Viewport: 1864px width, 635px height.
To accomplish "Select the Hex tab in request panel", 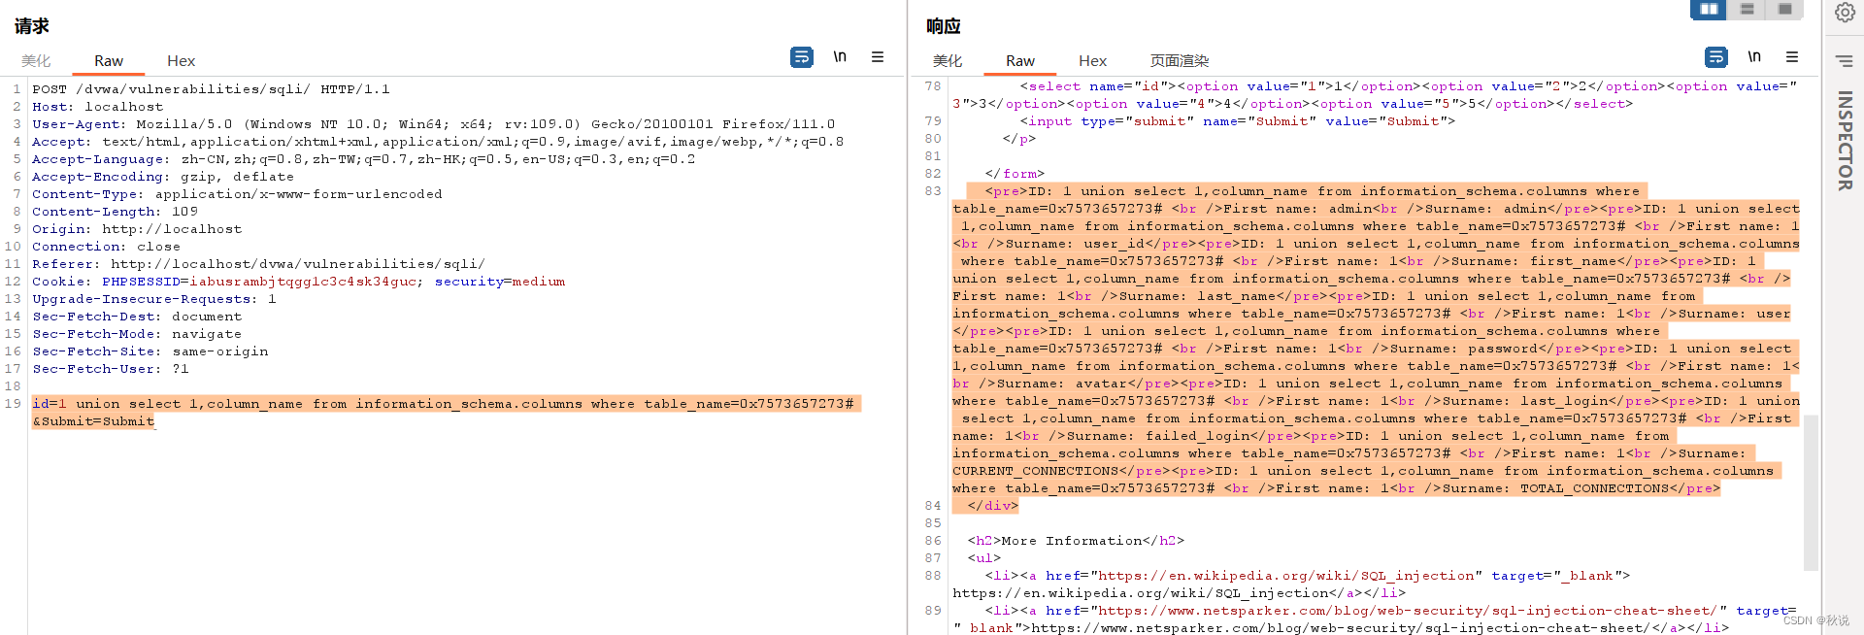I will pos(181,61).
